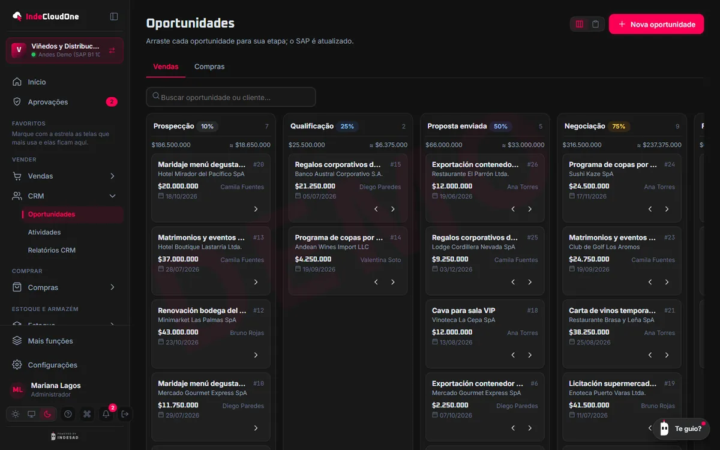The image size is (720, 450).
Task: Click the Negociação 75% badge
Action: 619,127
